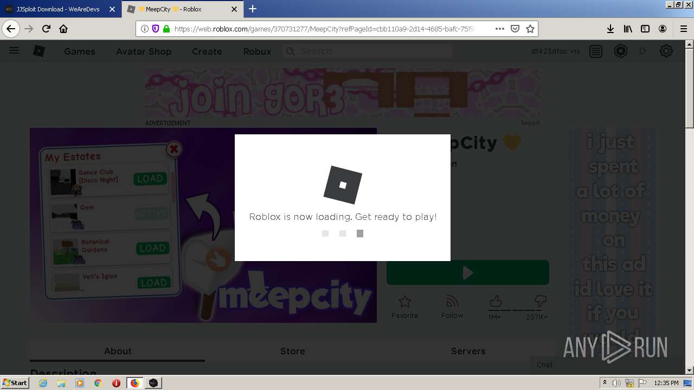
Task: Switch to JJSploit Download tab
Action: click(60, 9)
